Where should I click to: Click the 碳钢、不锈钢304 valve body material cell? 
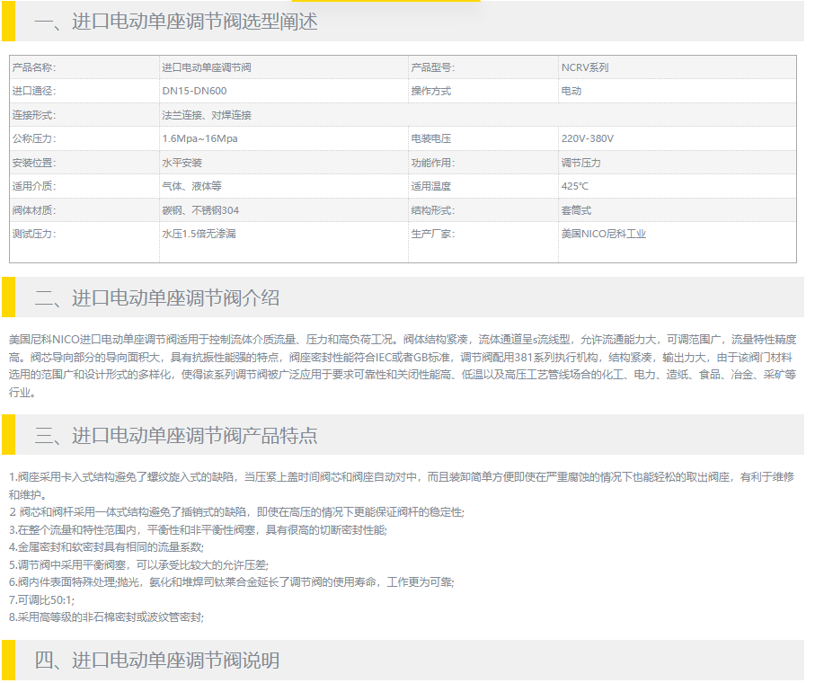pos(200,210)
